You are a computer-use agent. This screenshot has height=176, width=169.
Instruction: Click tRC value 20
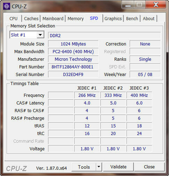tap(113, 134)
